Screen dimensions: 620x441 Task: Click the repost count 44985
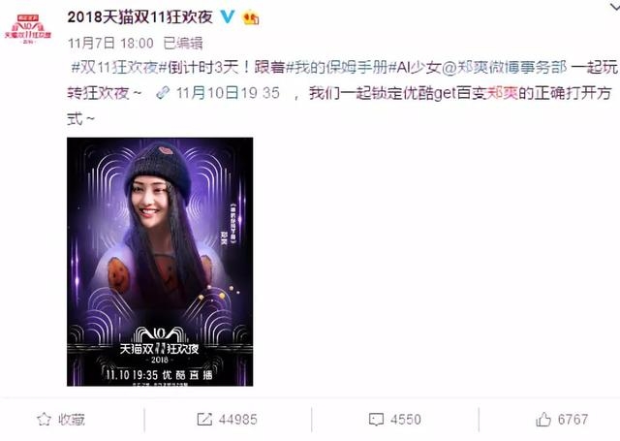(x=237, y=420)
